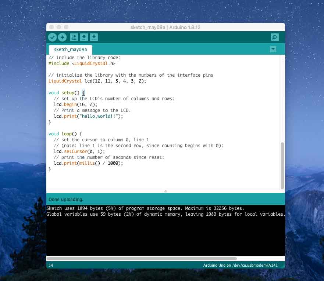Click the 'LiquidCrystal lcd(12, 11, 5, 4, 3, 2);' line
Viewport: 324px width, 281px height.
[97, 81]
